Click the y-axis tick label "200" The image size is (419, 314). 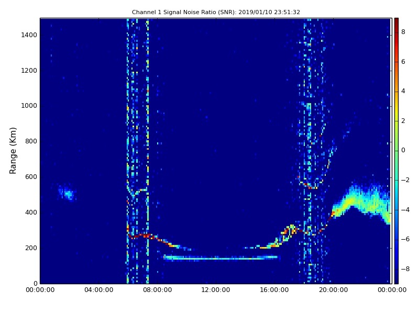point(31,248)
